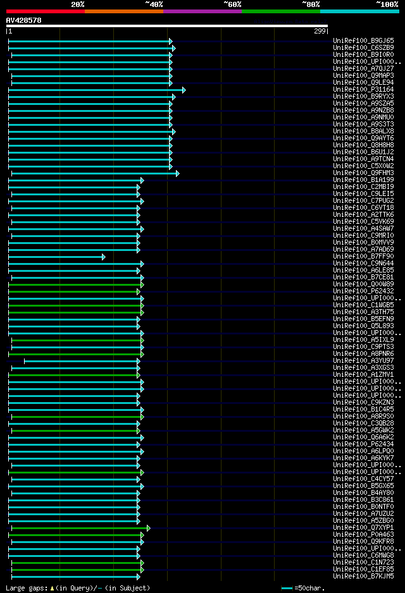Click the '=50char.' scale legend
The width and height of the screenshot is (405, 593).
click(303, 588)
